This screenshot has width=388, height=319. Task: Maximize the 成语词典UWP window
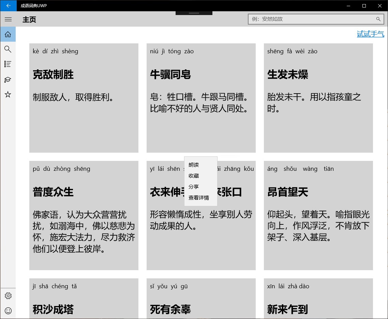(364, 6)
